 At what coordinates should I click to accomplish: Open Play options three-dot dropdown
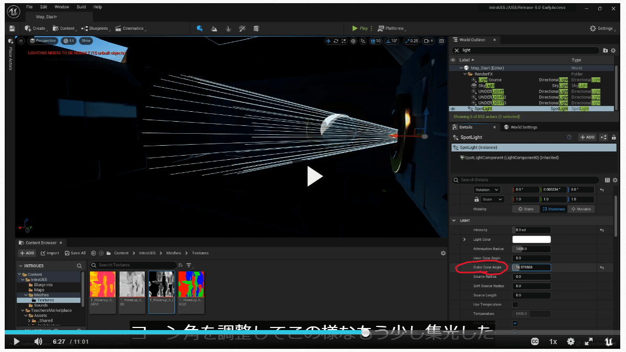pos(371,28)
